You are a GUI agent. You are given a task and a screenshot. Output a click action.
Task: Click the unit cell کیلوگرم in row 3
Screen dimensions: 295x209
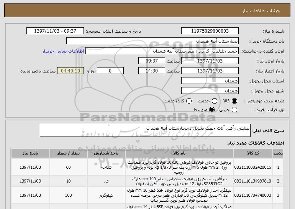(x=106, y=195)
